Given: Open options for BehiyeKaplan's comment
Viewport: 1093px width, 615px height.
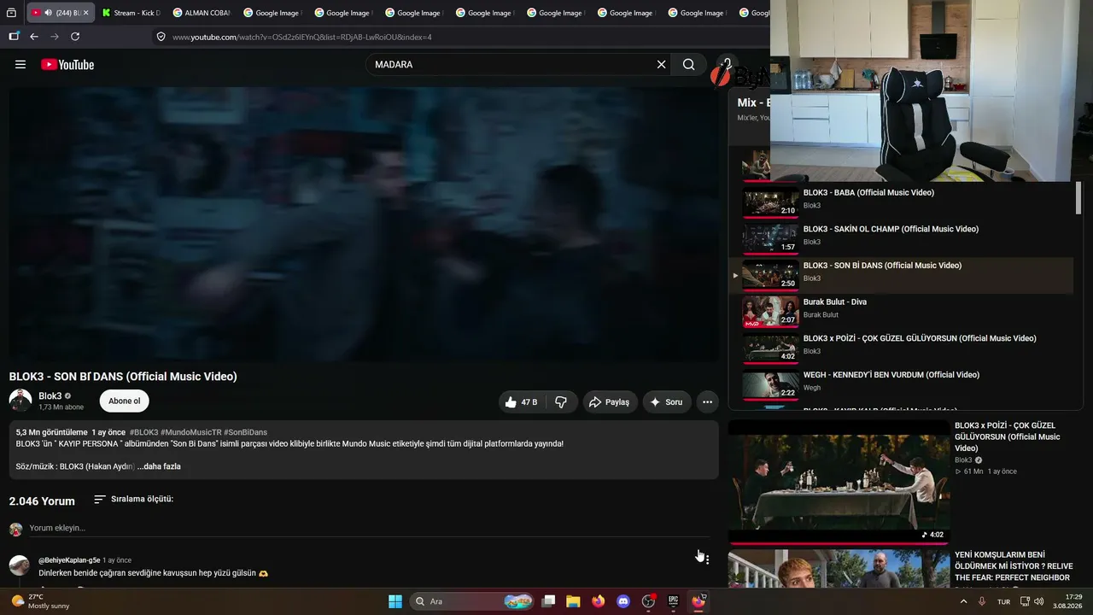Looking at the screenshot, I should click(x=707, y=560).
